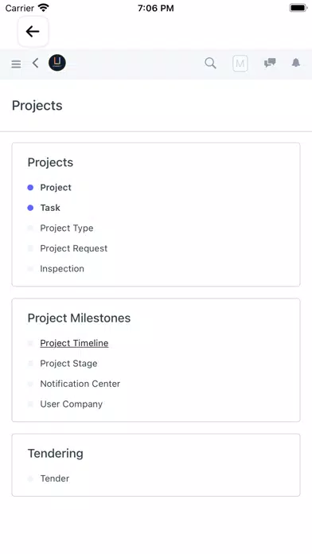Image resolution: width=312 pixels, height=554 pixels.
Task: Open the dark circular app logo
Action: [x=57, y=63]
